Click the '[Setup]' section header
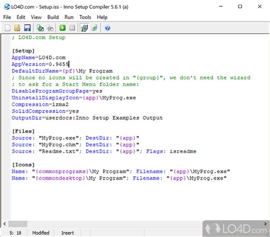The height and width of the screenshot is (237, 270). (x=23, y=51)
